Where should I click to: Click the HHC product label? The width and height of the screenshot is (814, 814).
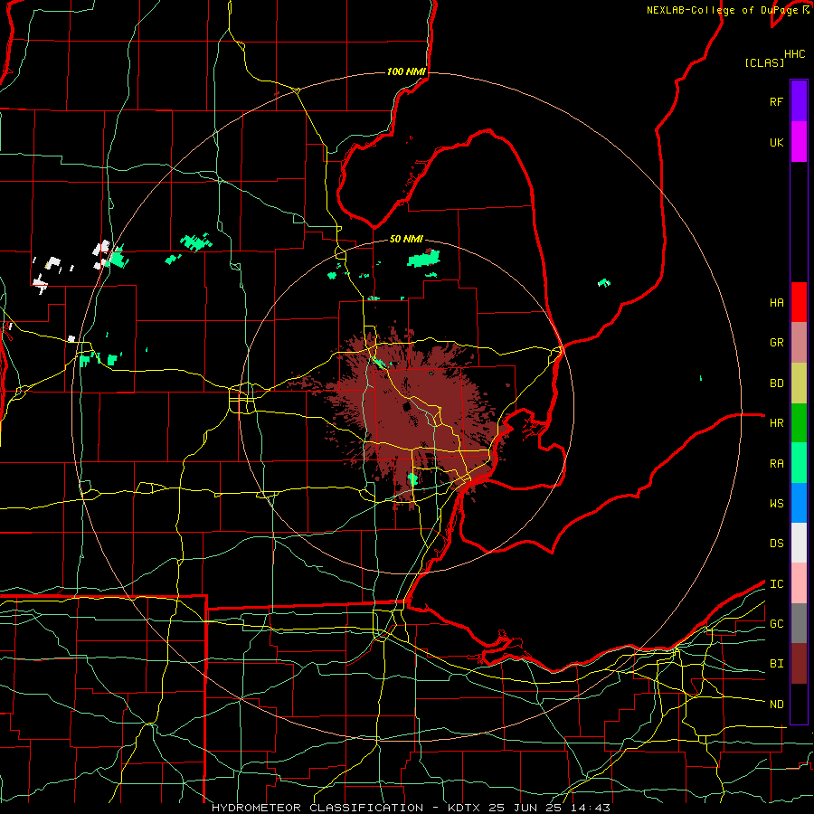point(795,54)
